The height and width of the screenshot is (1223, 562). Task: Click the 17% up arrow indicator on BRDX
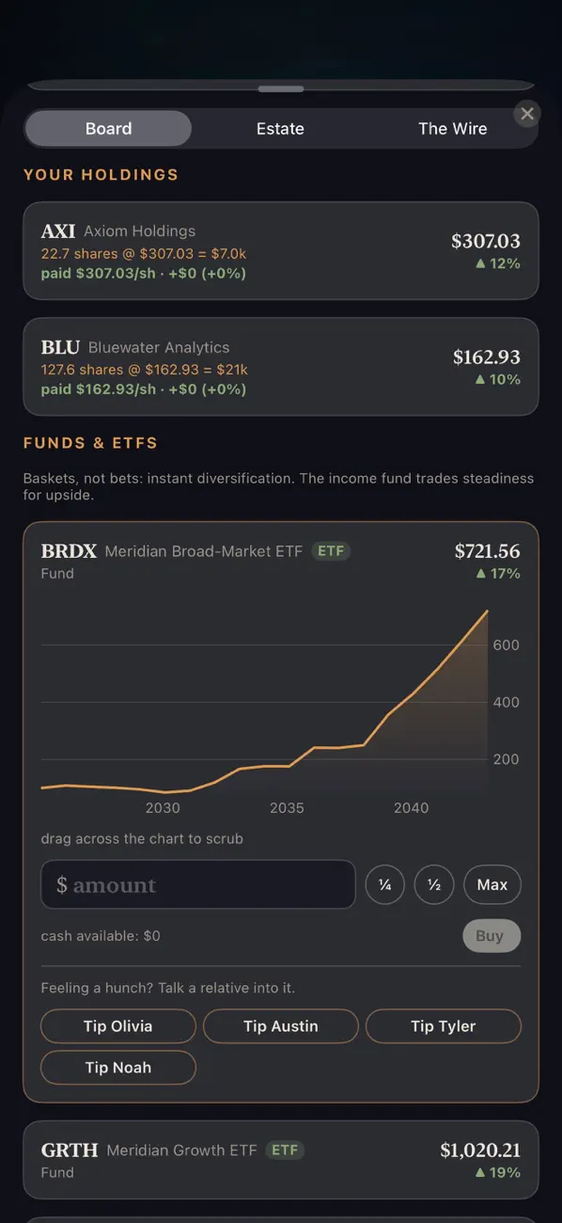click(x=498, y=574)
